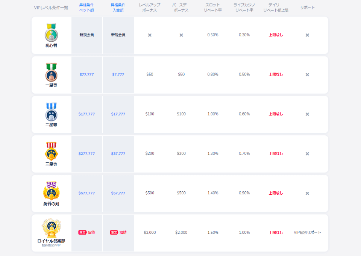Image resolution: width=361 pixels, height=256 pixels.
Task: Click 上限なし in the 三星等 row
Action: point(276,154)
